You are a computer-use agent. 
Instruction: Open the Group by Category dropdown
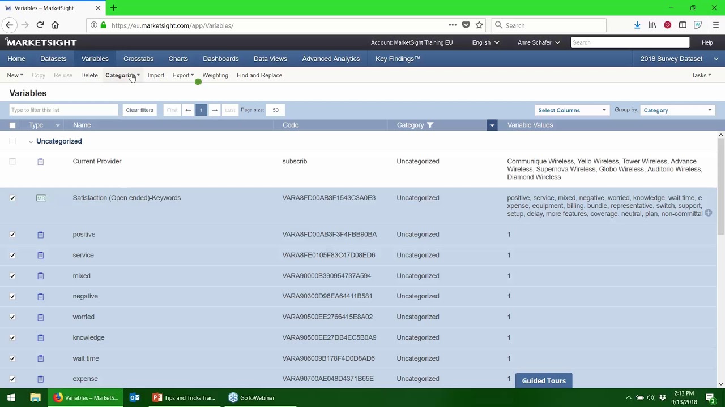tap(677, 110)
